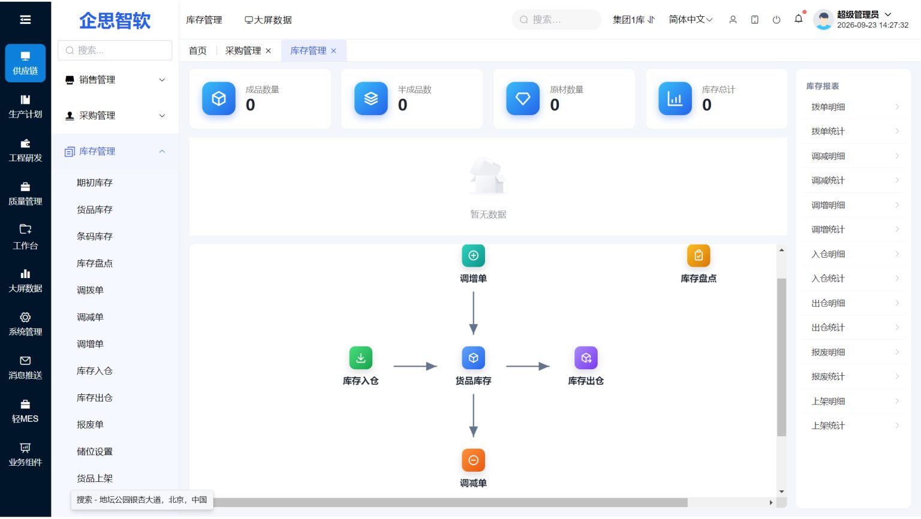Open the 轻MES module

tap(25, 411)
